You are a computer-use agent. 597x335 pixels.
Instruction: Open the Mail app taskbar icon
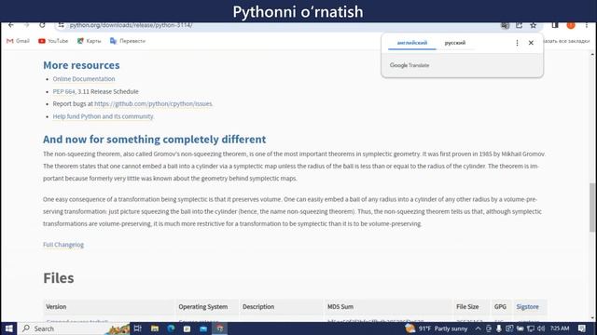(203, 328)
